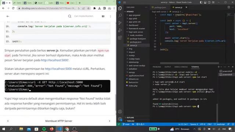The image size is (235, 132).
Task: Reload the browser page
Action: 13,8
